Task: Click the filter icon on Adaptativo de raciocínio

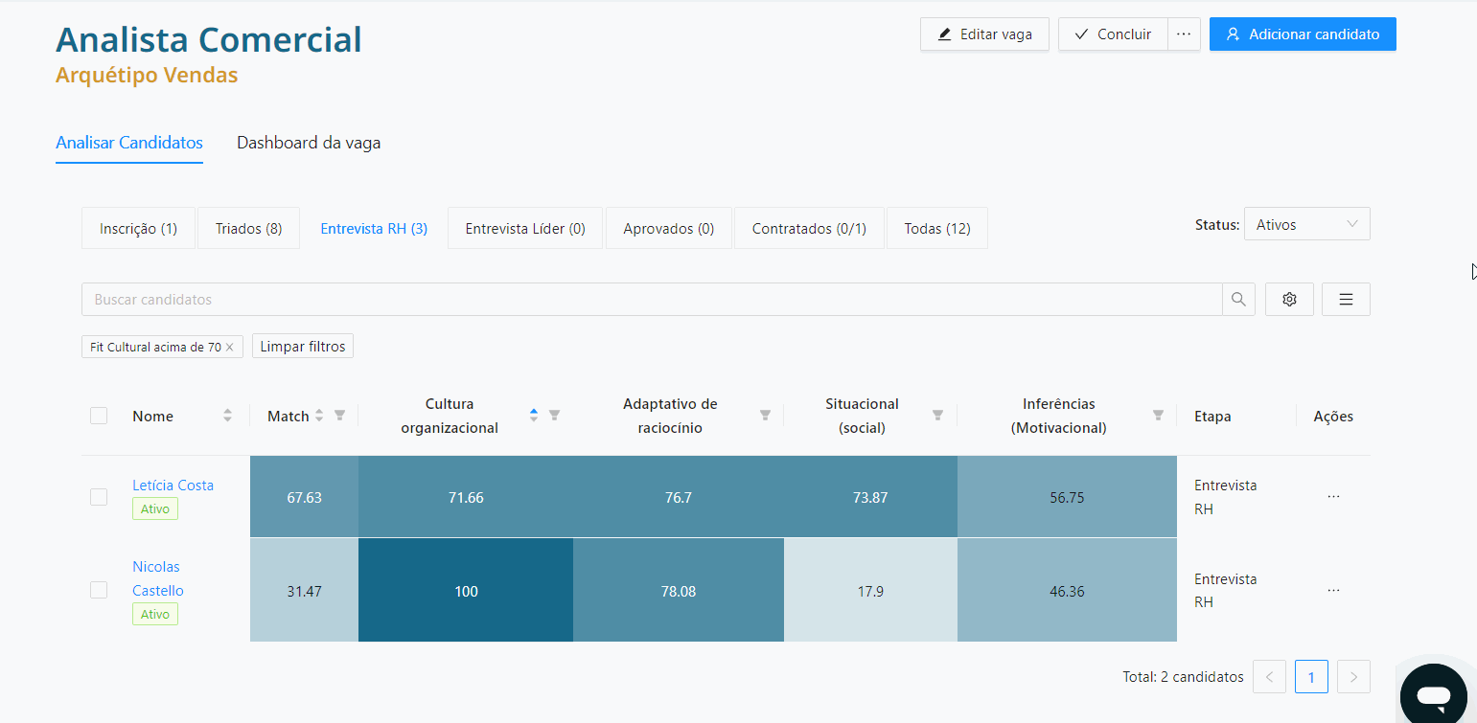Action: tap(765, 415)
